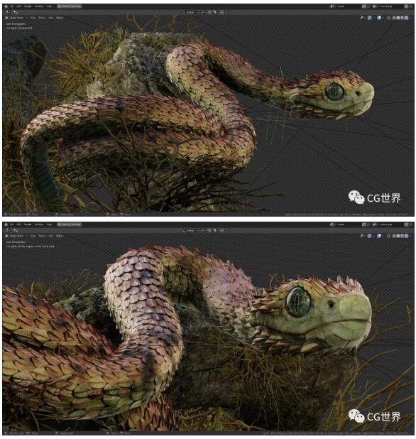This screenshot has width=416, height=439.
Task: Click select box tool icon in upper toolbar row
Action: click(7, 12)
